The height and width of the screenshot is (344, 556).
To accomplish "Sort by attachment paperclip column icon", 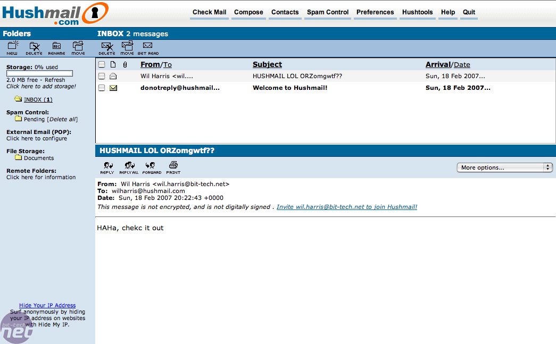I will [x=125, y=64].
